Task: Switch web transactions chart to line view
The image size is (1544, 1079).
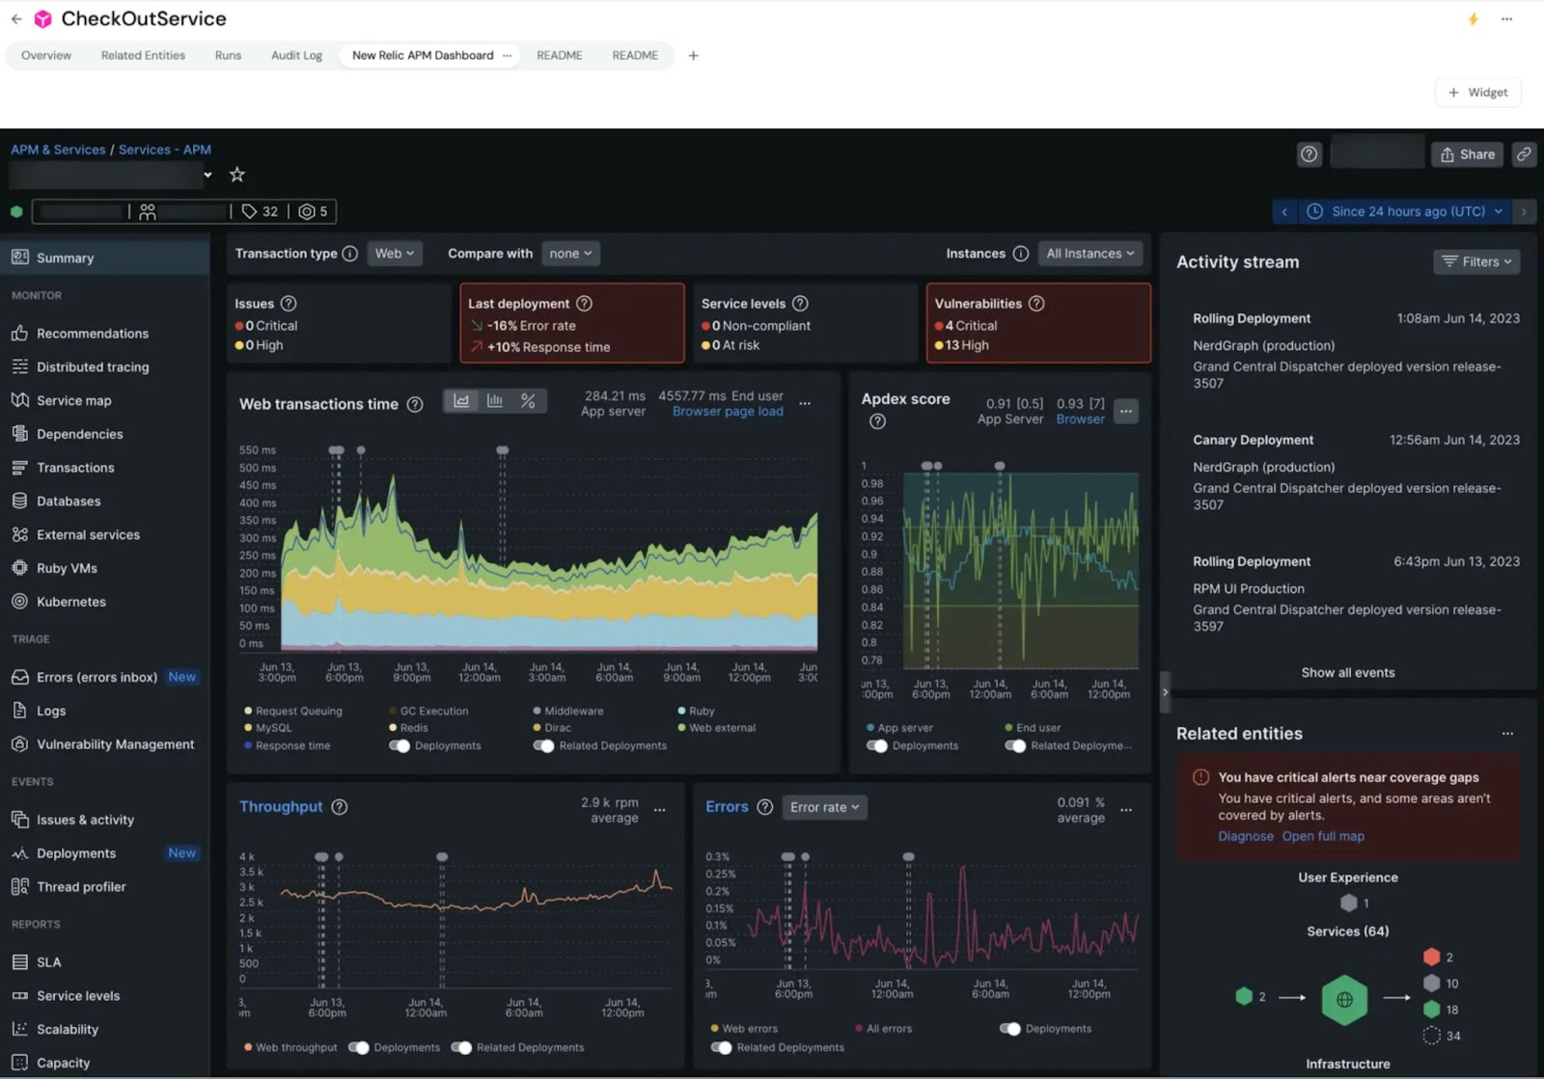Action: [x=461, y=401]
